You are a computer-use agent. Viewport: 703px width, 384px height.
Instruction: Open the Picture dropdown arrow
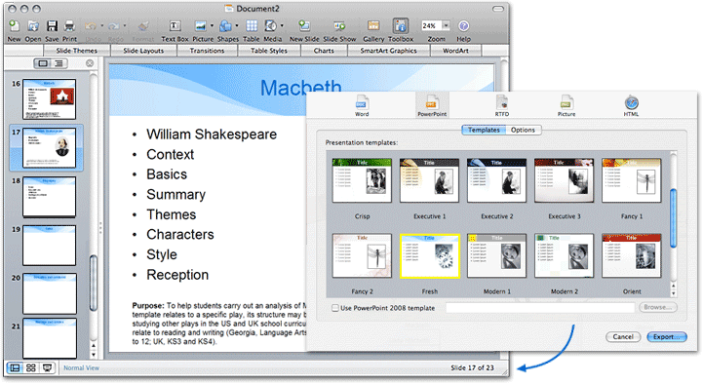(212, 26)
